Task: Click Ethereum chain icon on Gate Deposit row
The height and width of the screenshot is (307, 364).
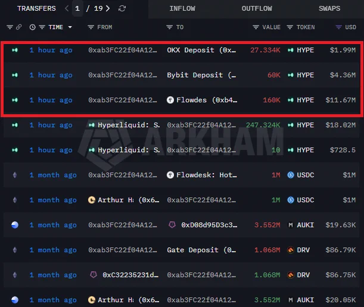Action: 15,250
